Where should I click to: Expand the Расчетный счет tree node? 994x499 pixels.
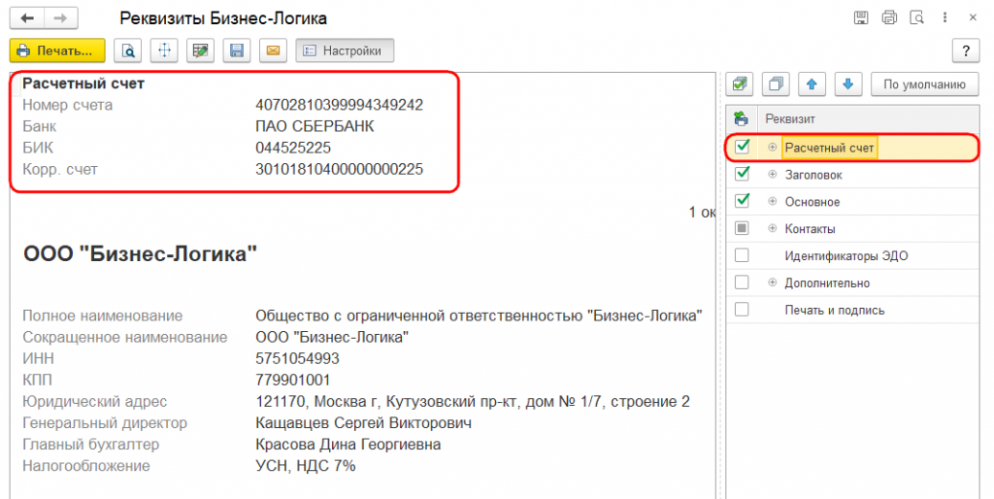pos(772,148)
